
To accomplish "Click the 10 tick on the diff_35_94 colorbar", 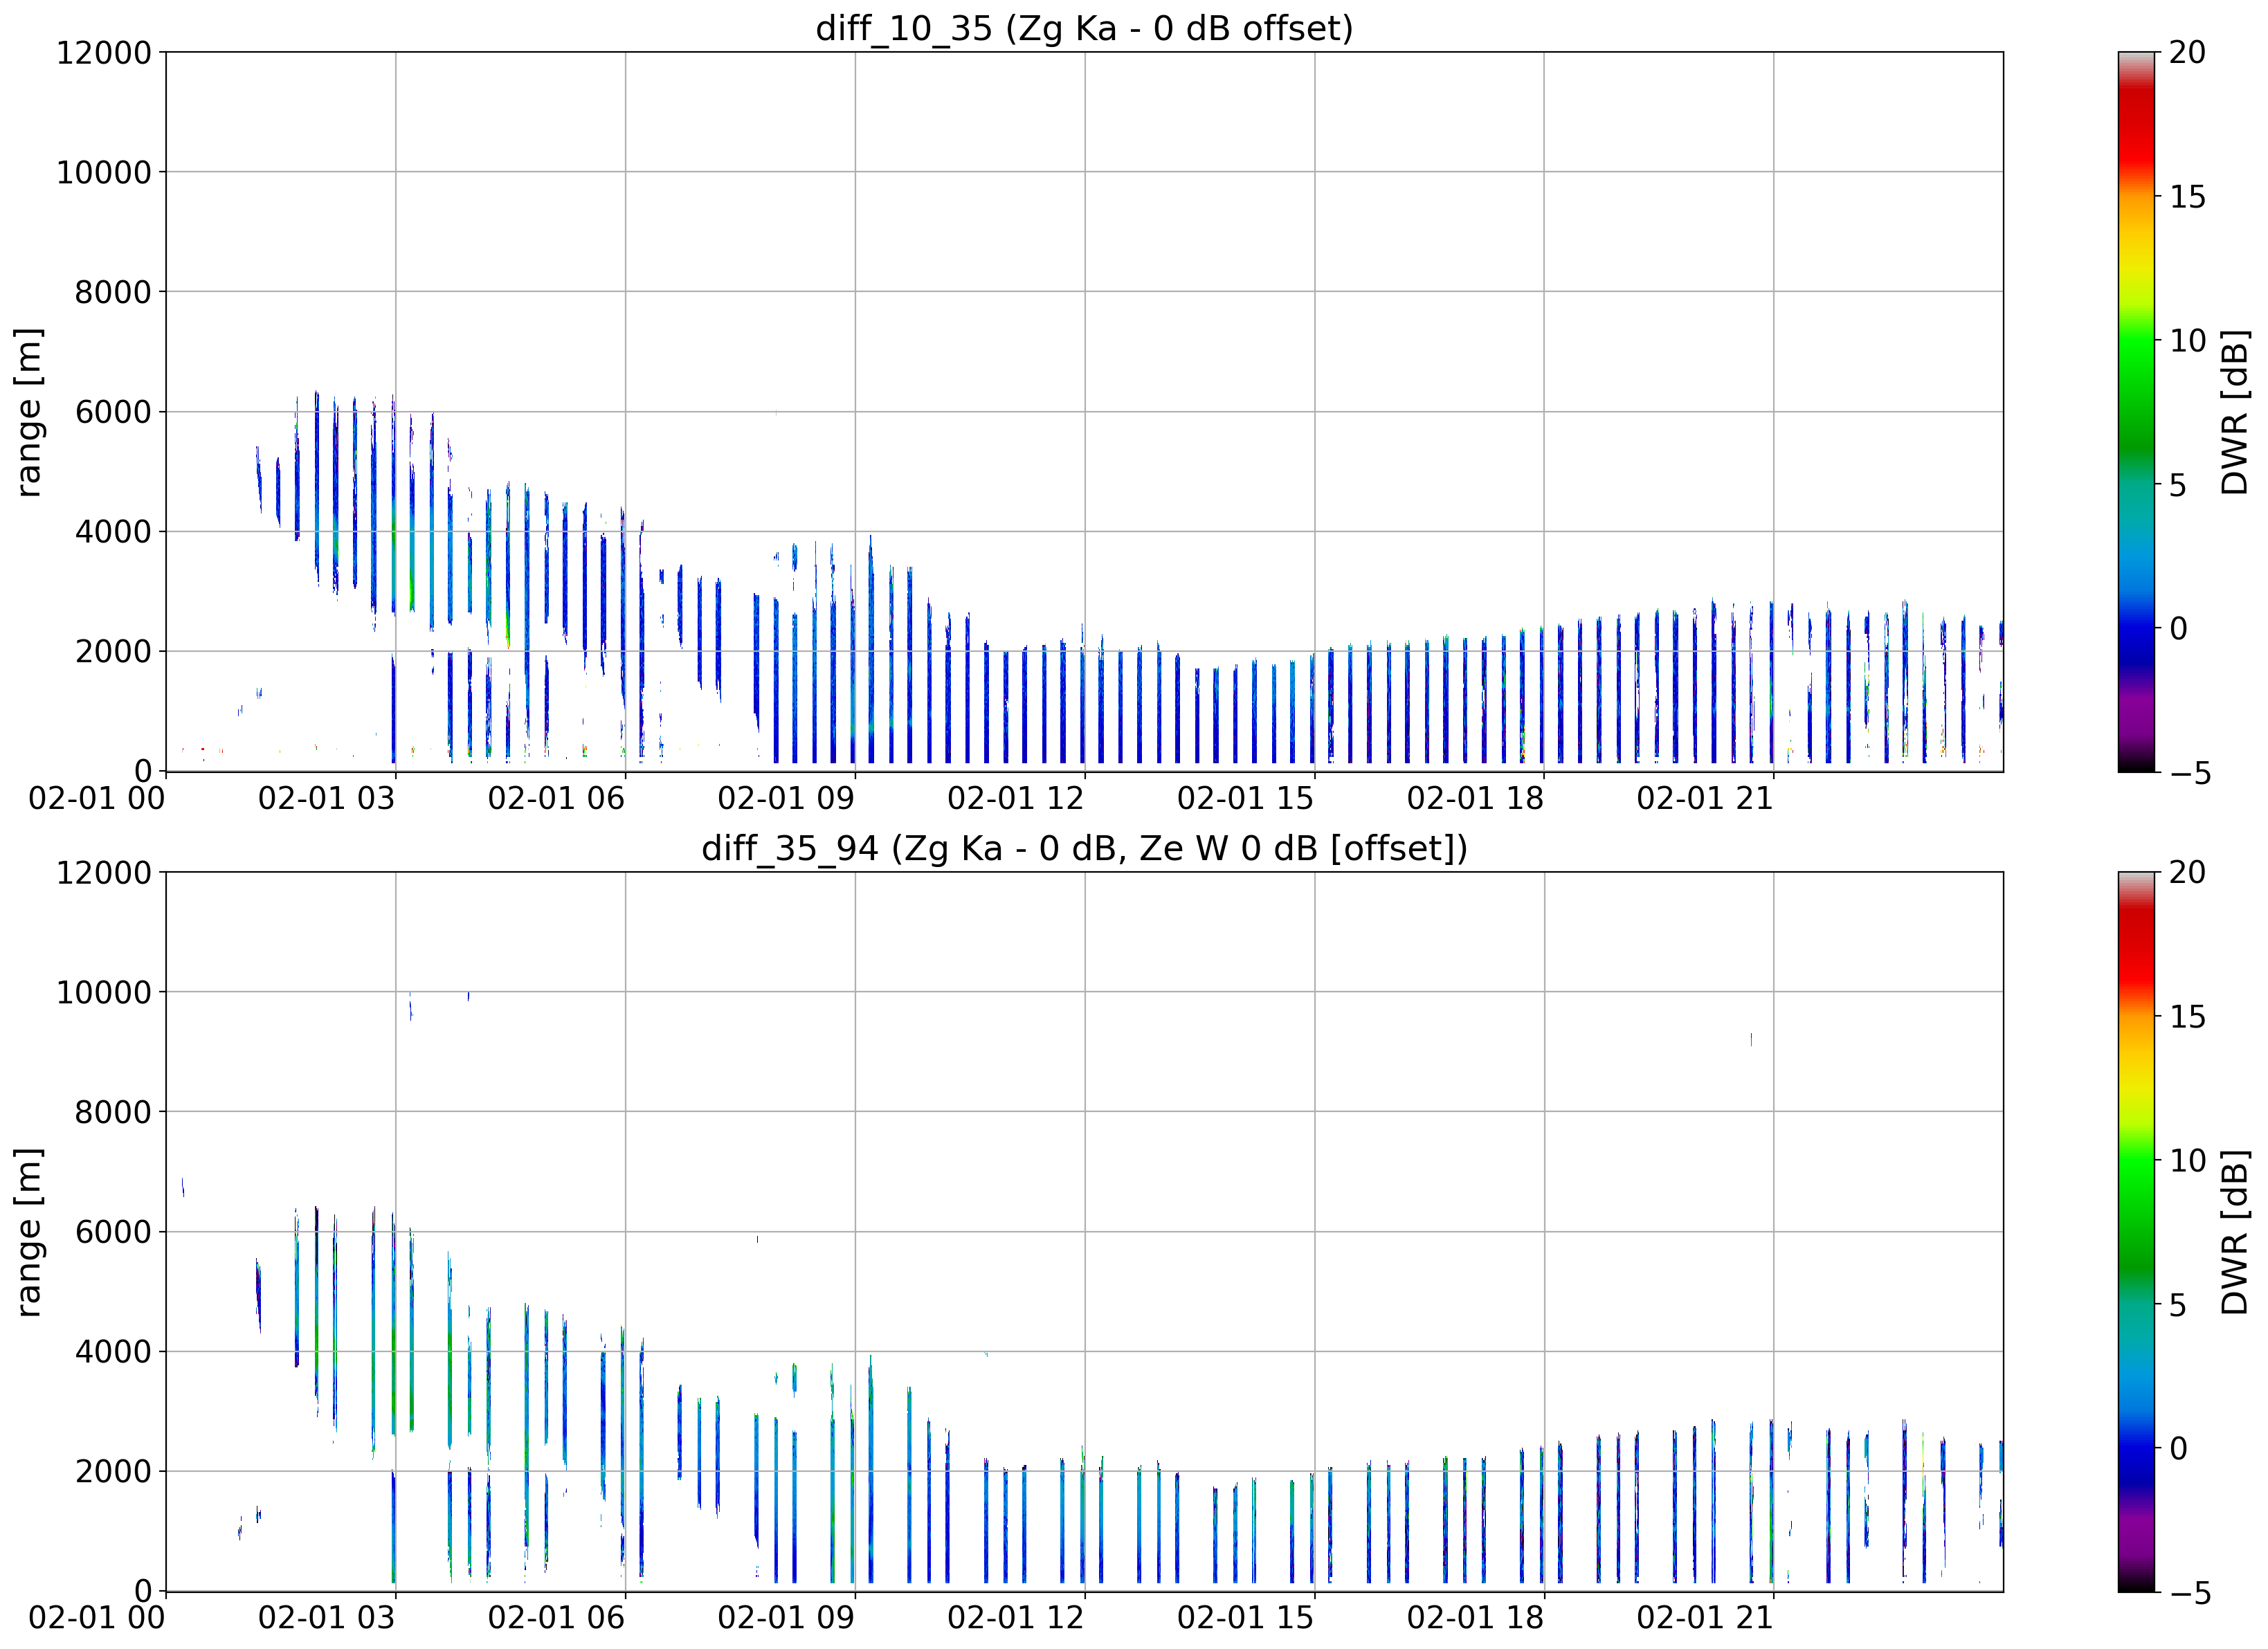I will pyautogui.click(x=2188, y=1161).
